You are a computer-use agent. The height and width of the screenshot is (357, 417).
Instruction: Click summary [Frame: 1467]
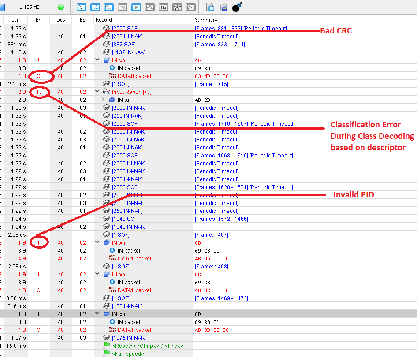coord(212,235)
